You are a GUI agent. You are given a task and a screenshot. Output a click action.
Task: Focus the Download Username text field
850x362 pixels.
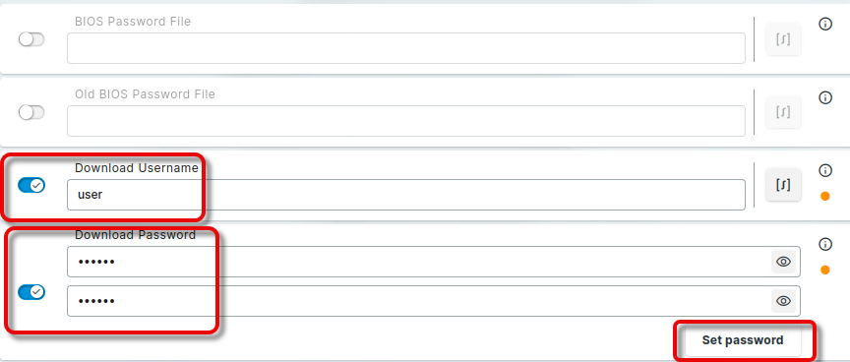(406, 195)
